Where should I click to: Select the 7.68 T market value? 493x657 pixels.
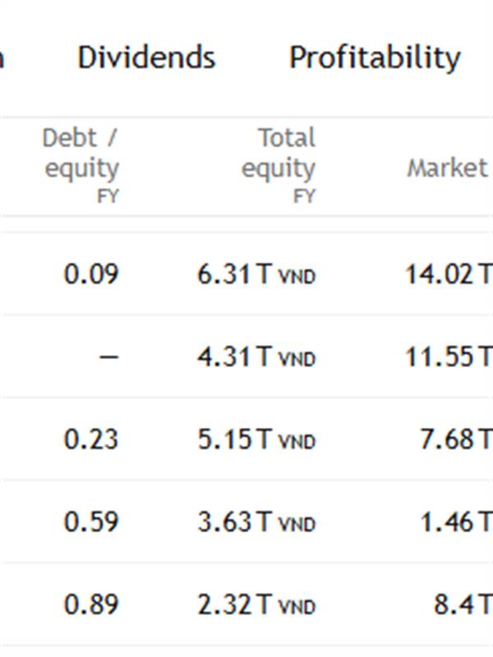(x=456, y=439)
